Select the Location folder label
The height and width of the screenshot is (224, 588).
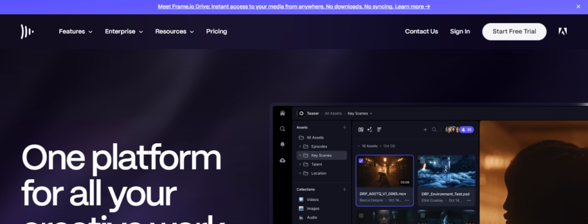tap(319, 174)
